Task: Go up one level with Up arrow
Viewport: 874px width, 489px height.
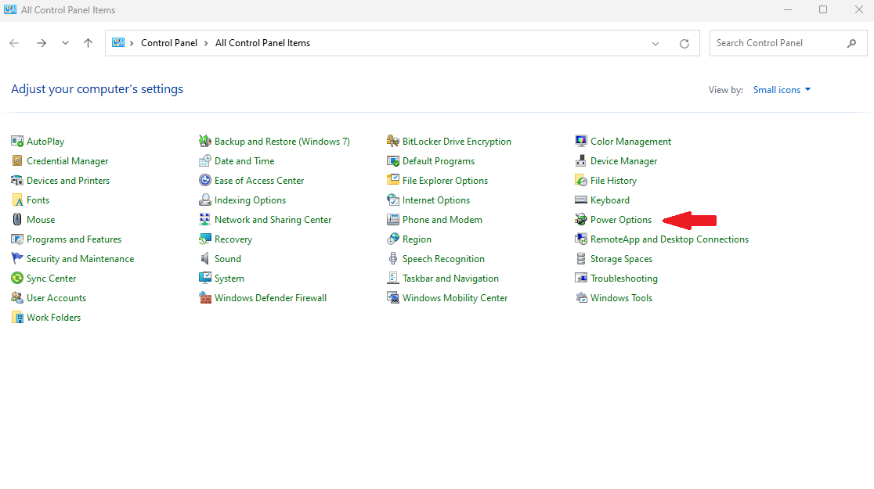Action: pos(88,43)
